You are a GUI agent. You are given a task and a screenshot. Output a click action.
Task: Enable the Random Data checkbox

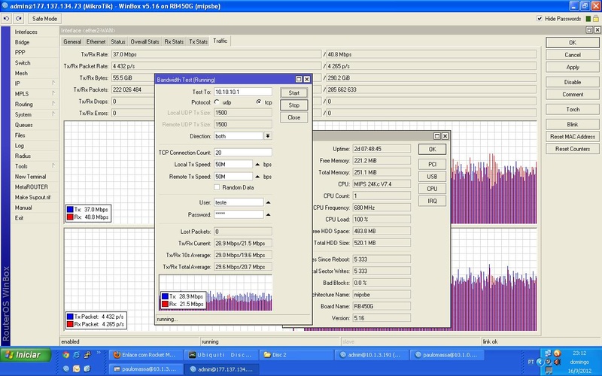(x=217, y=186)
